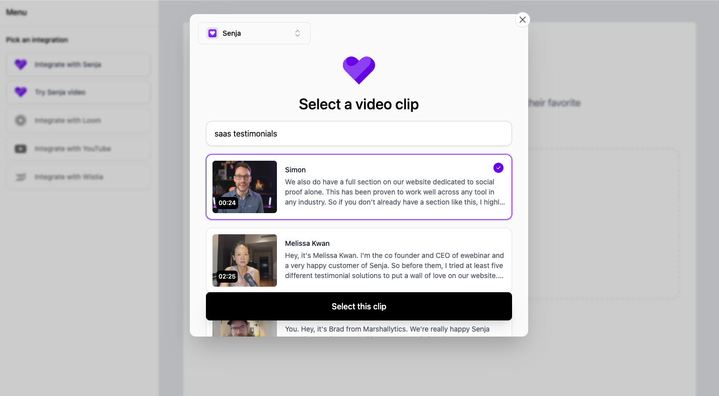The height and width of the screenshot is (396, 719).
Task: Choose 'Integrate with Loom' in the menu
Action: coord(78,120)
